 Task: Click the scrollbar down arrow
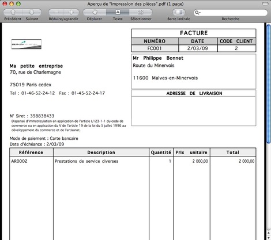269,238
